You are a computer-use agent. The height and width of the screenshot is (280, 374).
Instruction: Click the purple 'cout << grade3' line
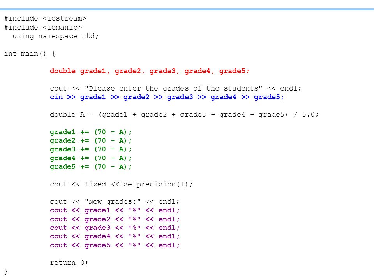point(115,228)
